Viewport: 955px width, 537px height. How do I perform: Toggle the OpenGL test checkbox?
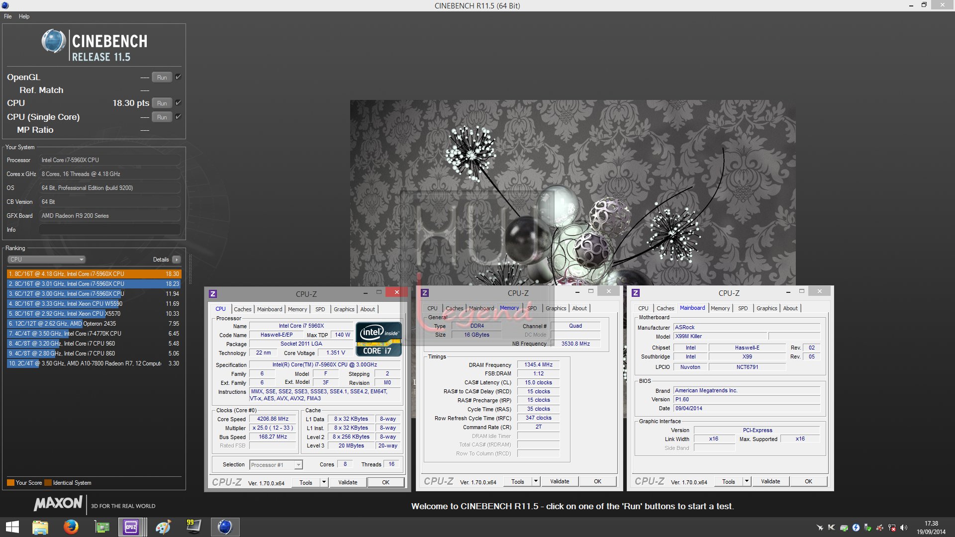(x=178, y=77)
